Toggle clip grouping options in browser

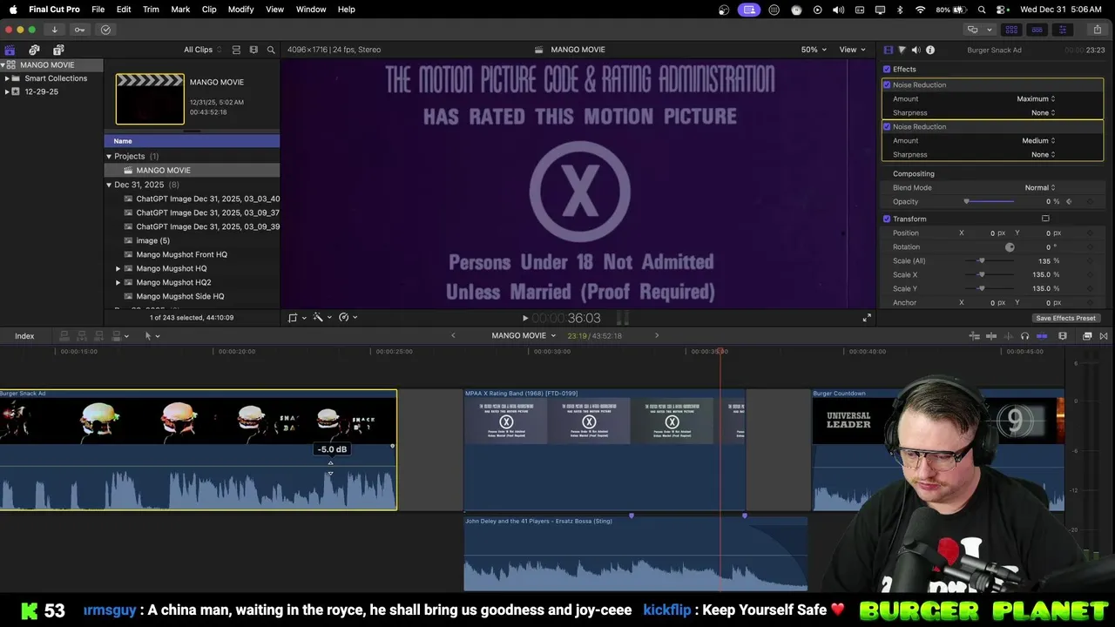pos(236,50)
